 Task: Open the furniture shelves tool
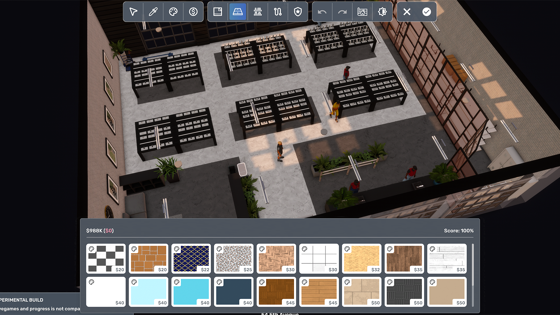[x=258, y=12]
